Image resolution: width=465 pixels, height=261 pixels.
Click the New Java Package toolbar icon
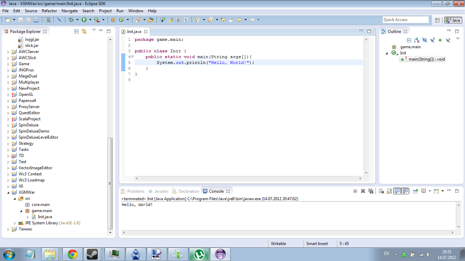pyautogui.click(x=113, y=20)
